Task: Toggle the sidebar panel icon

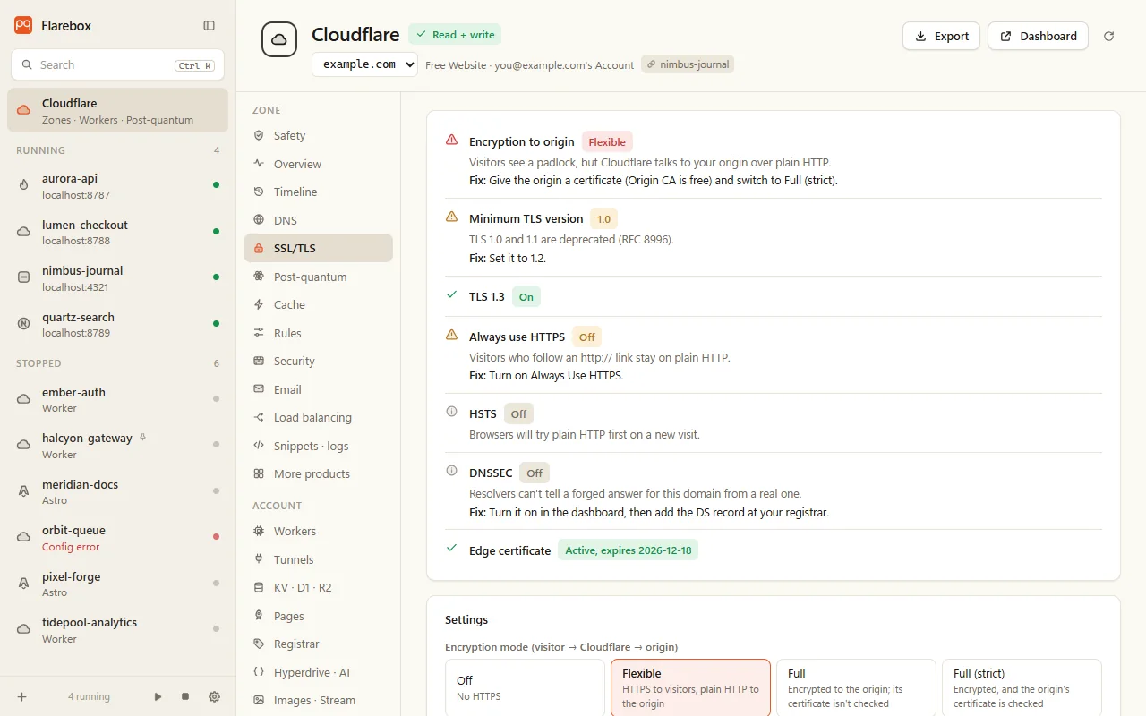Action: pyautogui.click(x=209, y=26)
